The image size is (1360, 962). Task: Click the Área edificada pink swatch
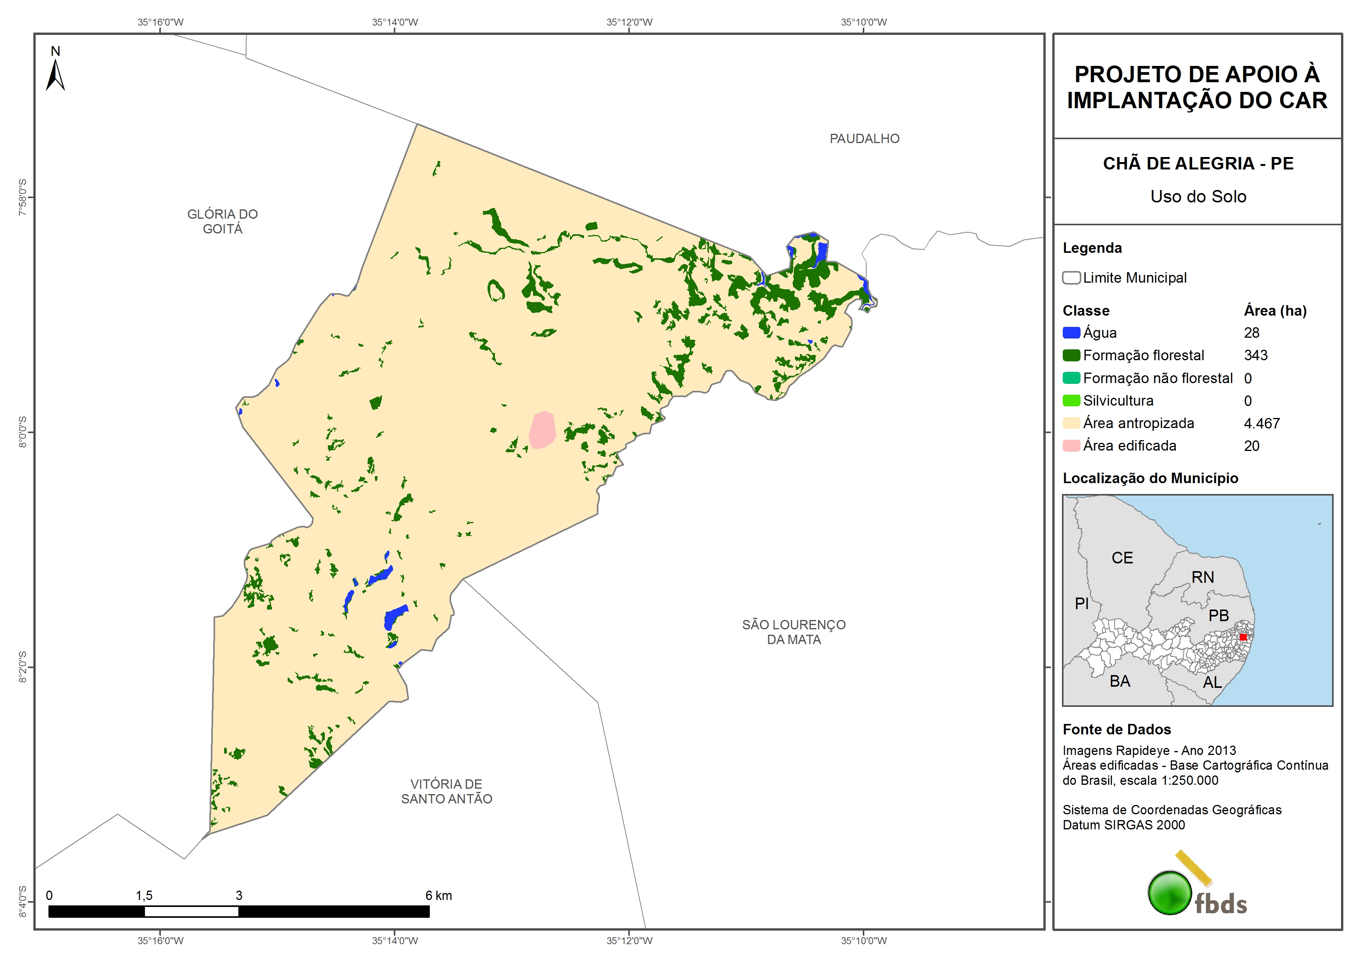click(x=1071, y=446)
